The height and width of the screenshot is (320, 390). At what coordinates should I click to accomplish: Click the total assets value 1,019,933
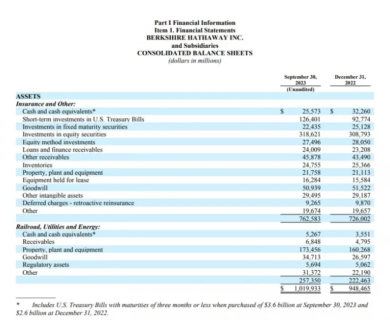(x=308, y=289)
